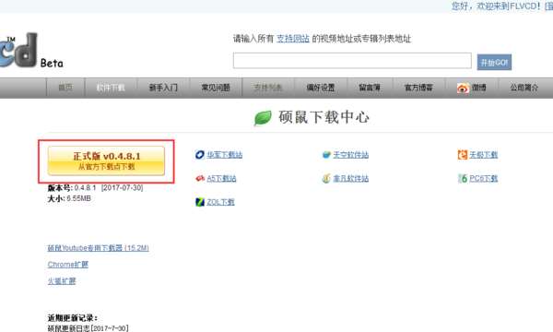
Task: Open the 硕鼠Youtube专用下载器 (15.2M) link
Action: click(98, 248)
